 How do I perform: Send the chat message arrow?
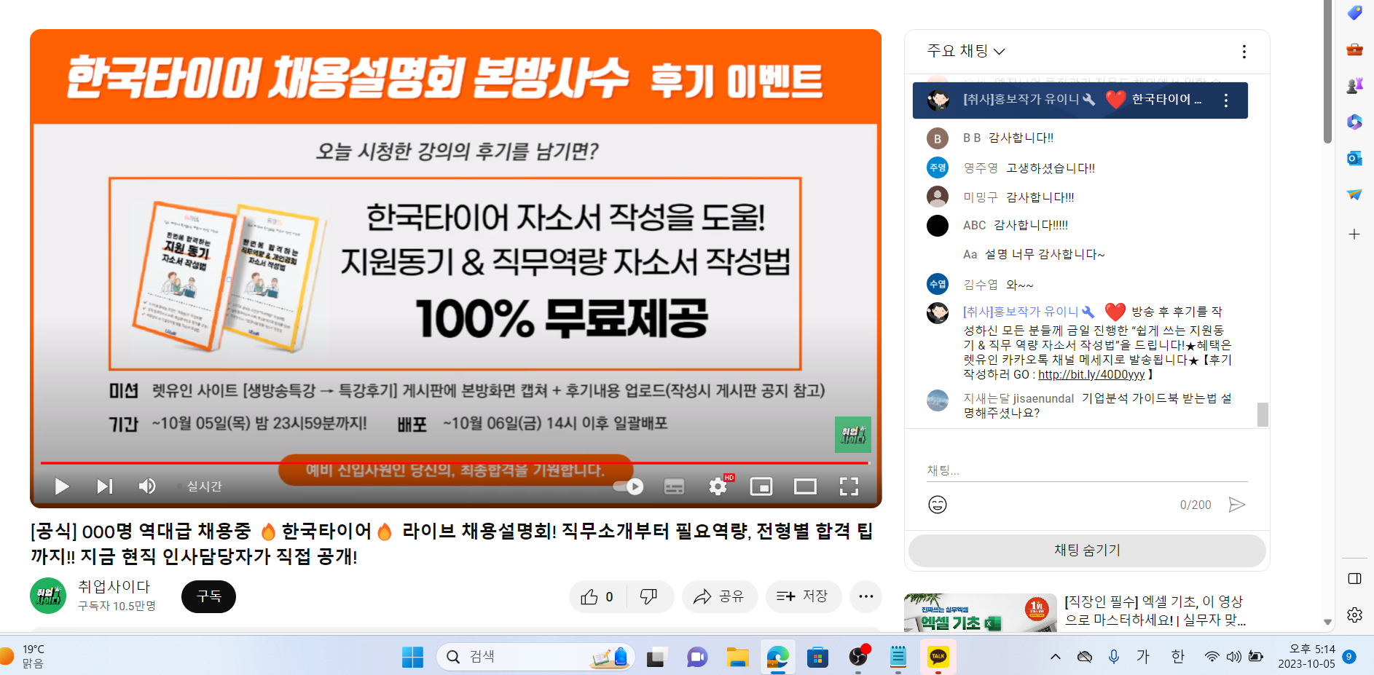pyautogui.click(x=1236, y=505)
